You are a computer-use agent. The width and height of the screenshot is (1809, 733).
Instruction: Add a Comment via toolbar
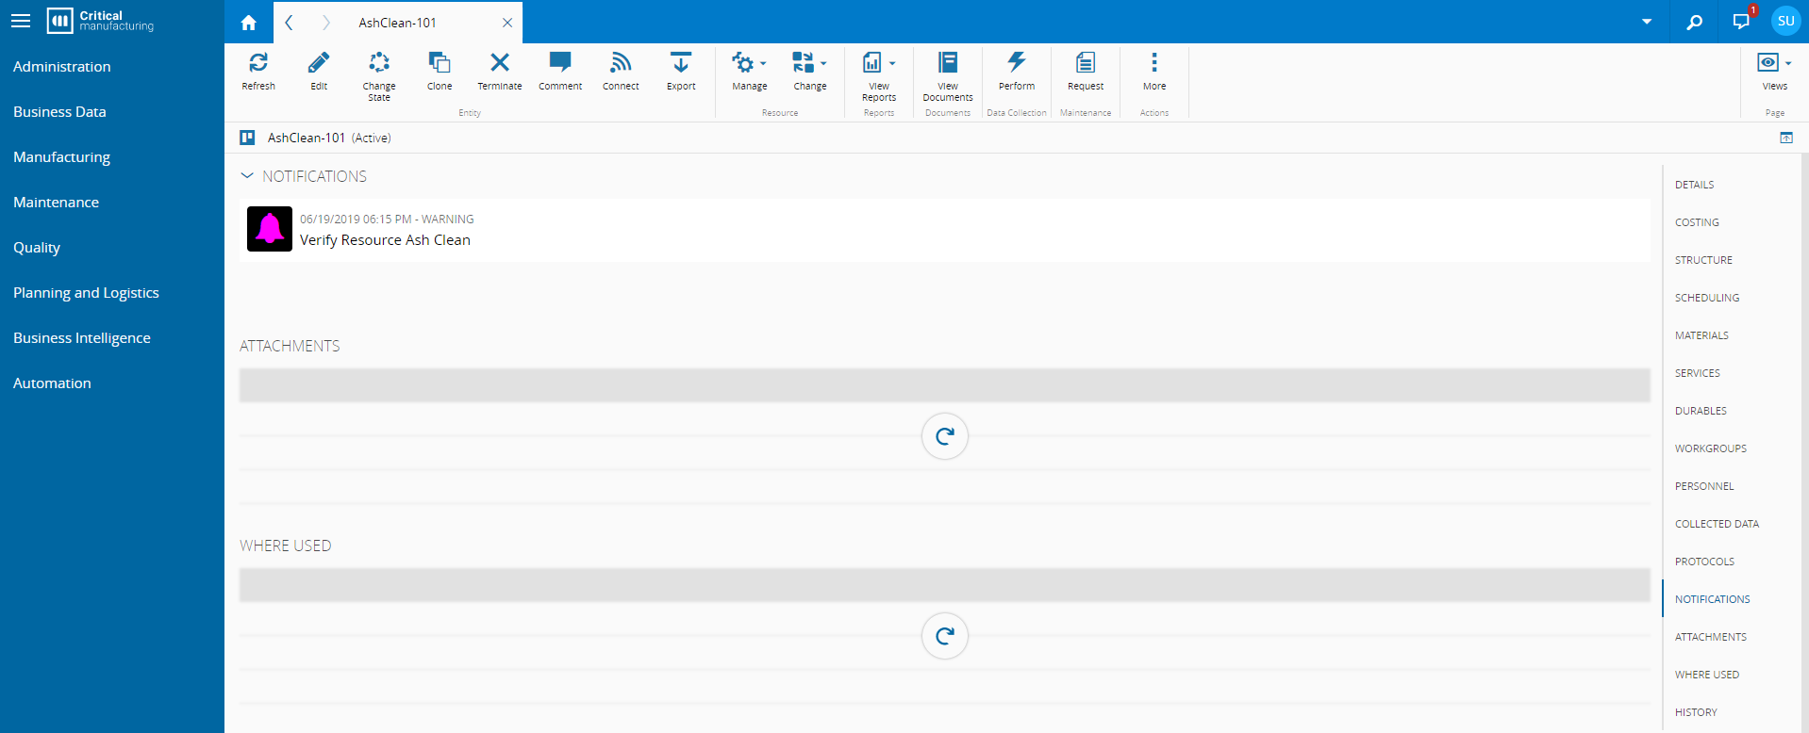click(560, 63)
